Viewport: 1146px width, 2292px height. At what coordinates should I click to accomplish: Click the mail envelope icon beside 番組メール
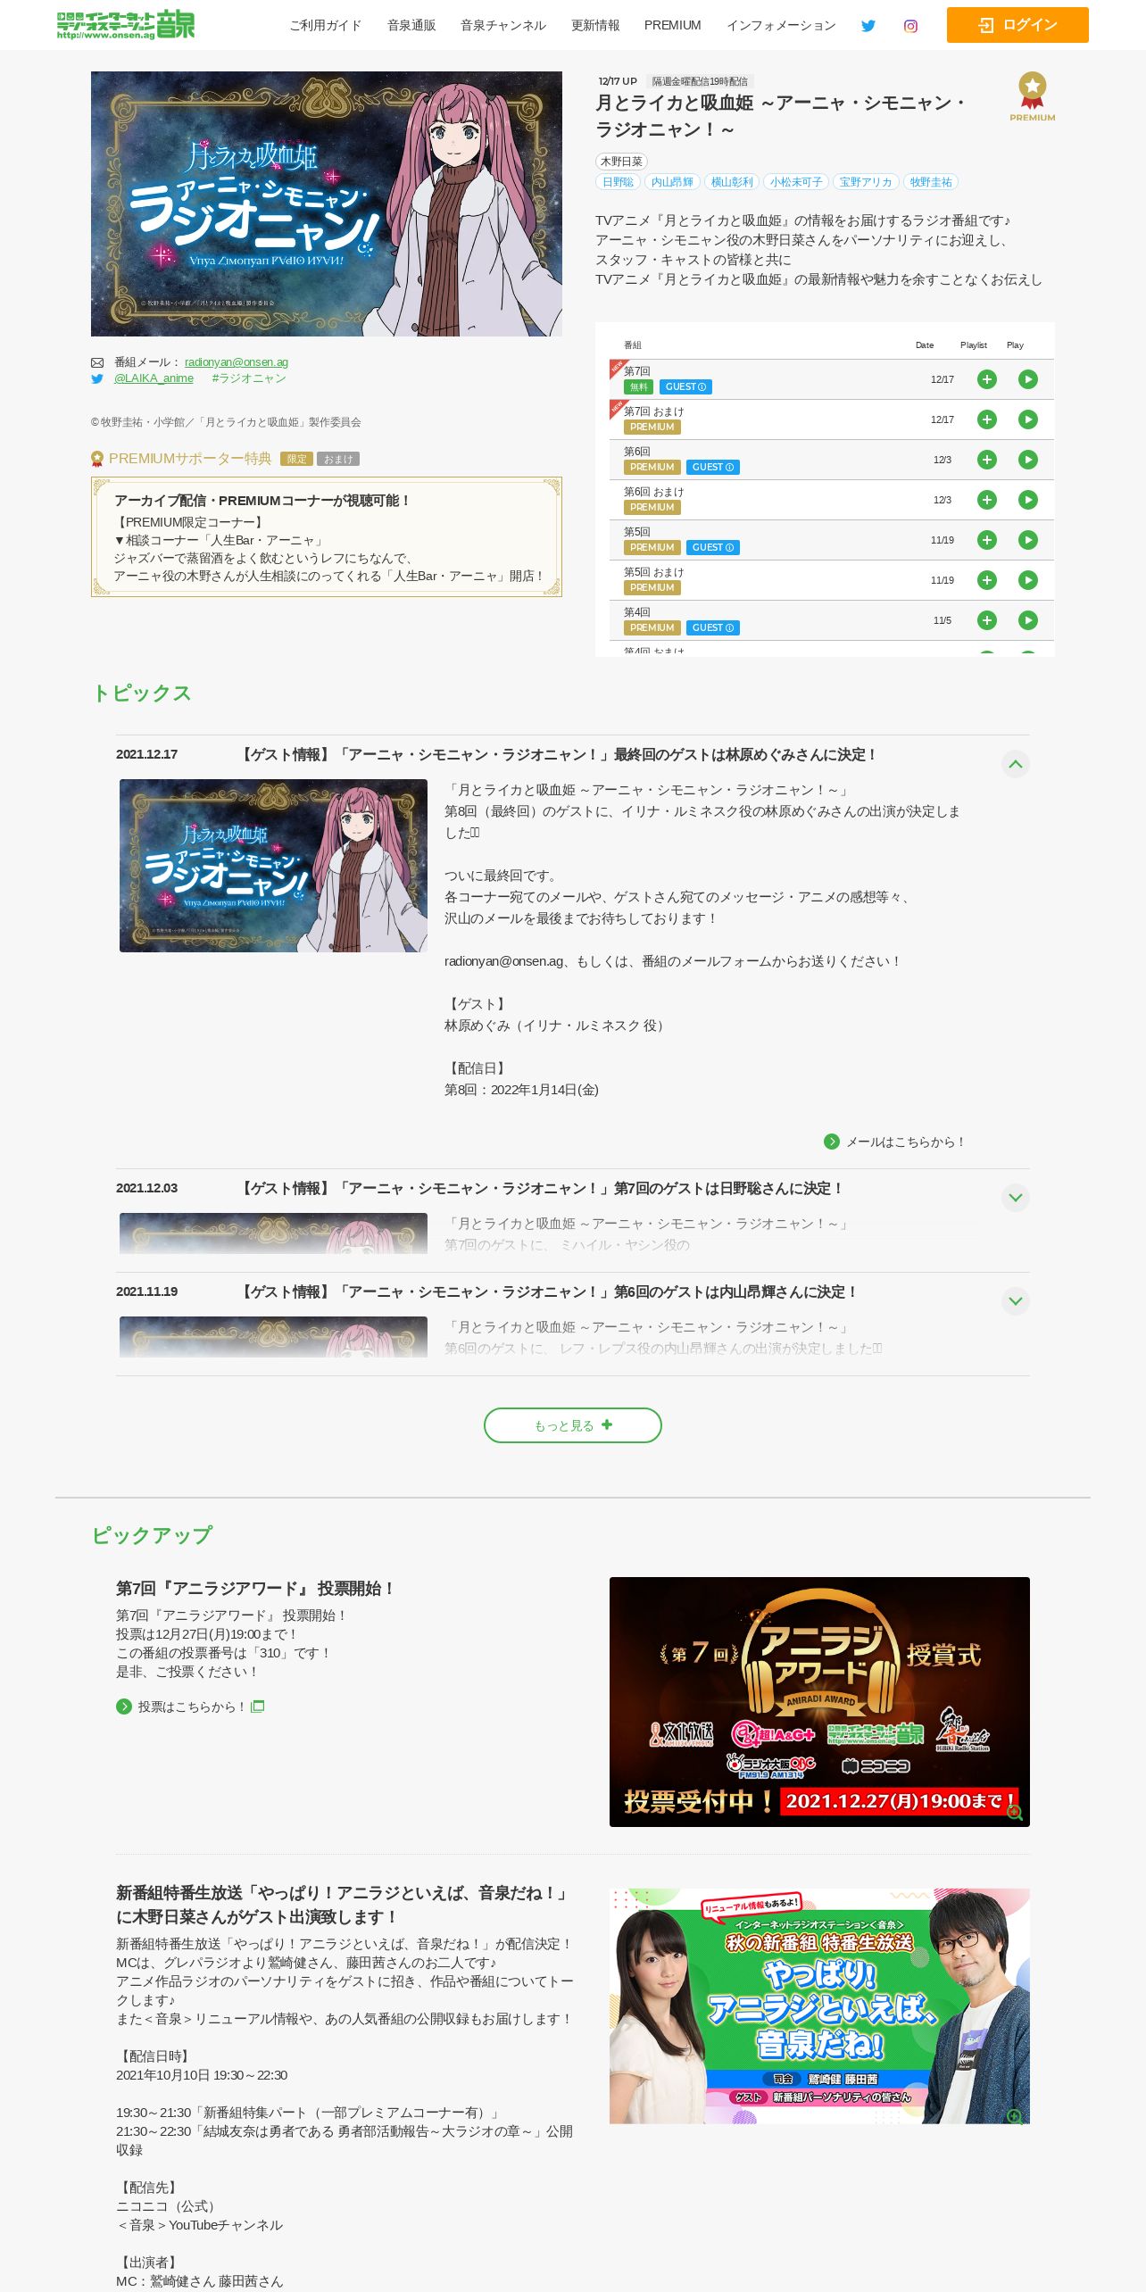coord(97,362)
